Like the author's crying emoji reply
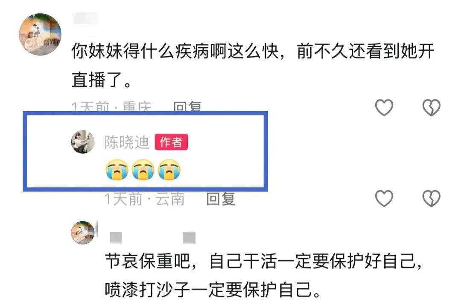 tap(384, 198)
